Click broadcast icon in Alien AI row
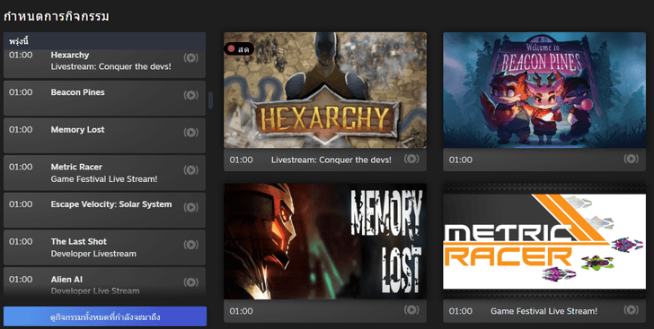Image resolution: width=654 pixels, height=329 pixels. 191,282
